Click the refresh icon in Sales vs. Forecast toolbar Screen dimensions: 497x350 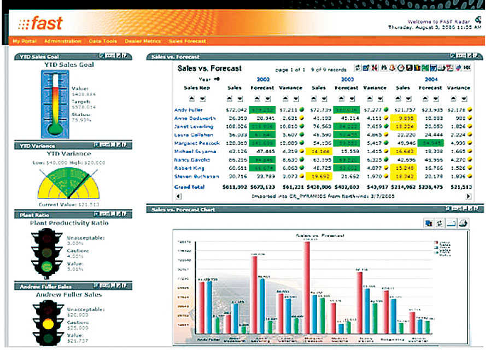pos(358,68)
